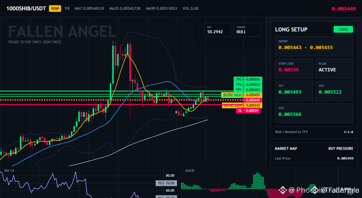The height and width of the screenshot is (198, 362).
Task: Click the RSI 14 panel label
Action: tap(9, 171)
